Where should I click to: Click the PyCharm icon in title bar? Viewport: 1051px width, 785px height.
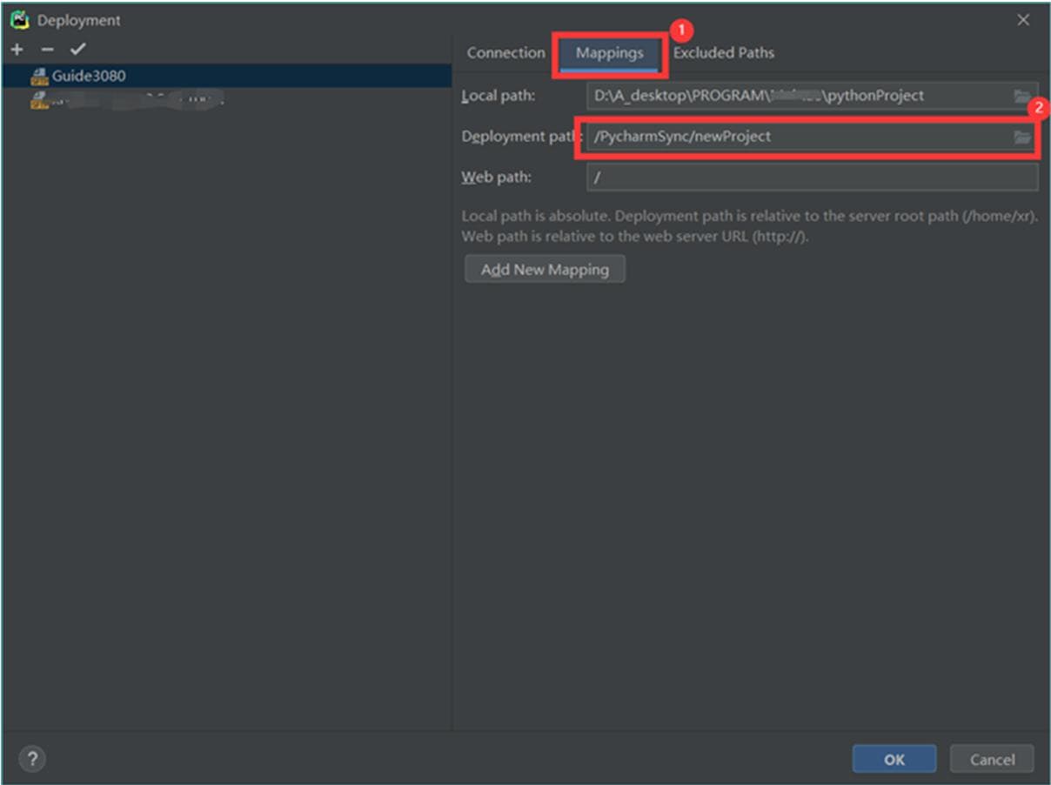(x=19, y=20)
